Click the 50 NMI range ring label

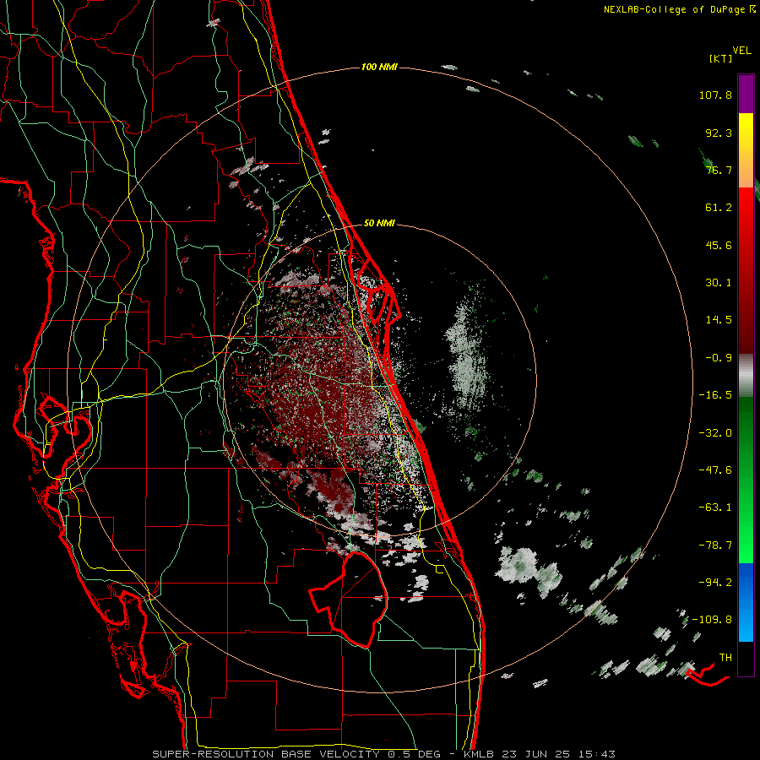(379, 224)
